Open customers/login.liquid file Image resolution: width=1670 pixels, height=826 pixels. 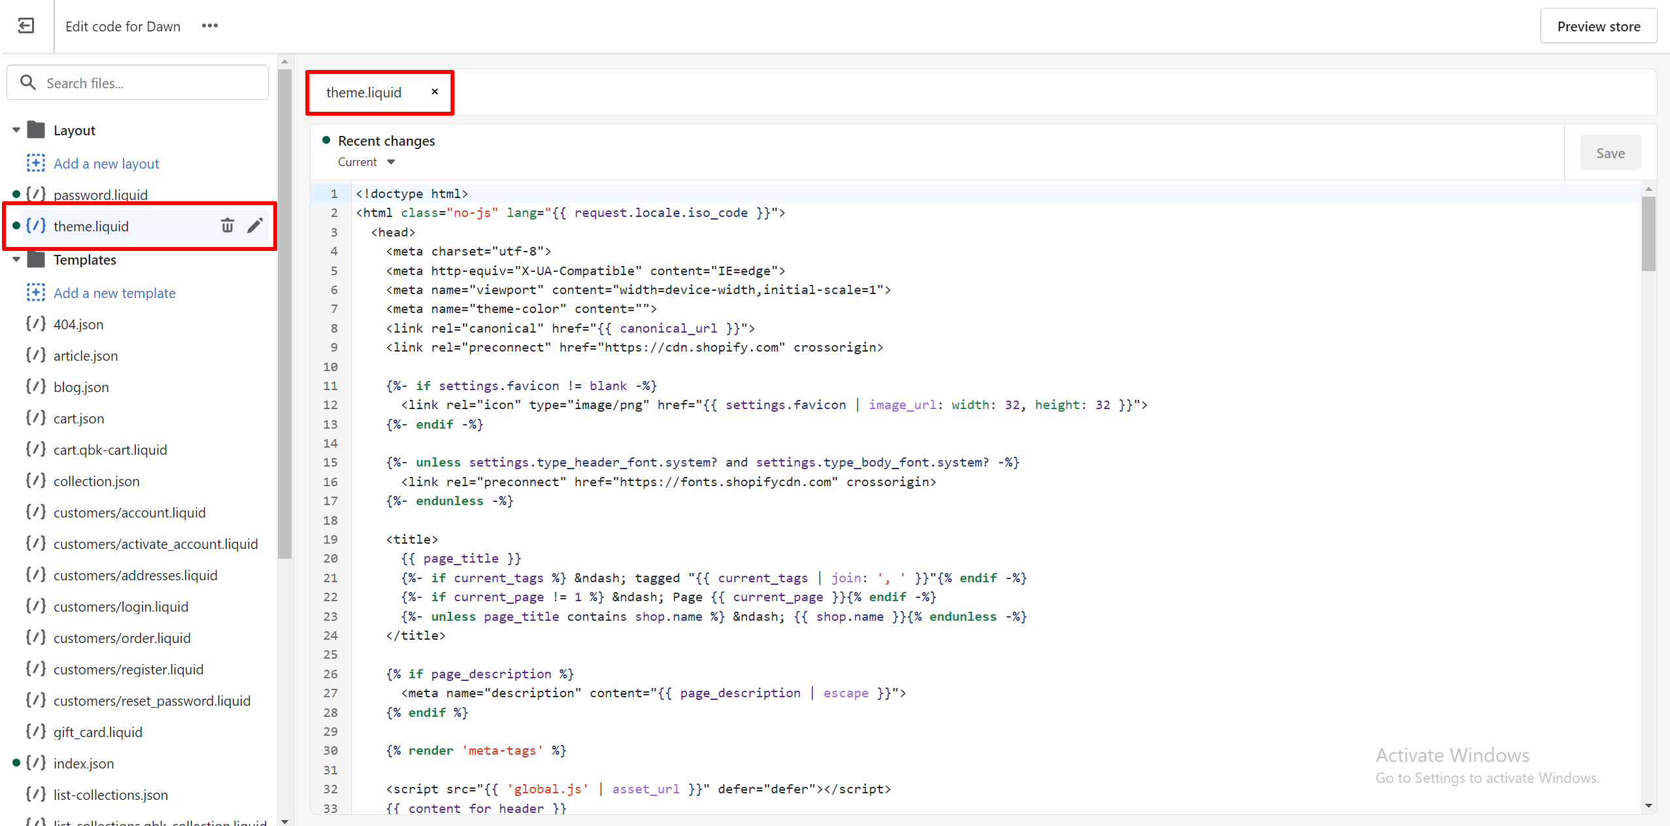tap(121, 606)
